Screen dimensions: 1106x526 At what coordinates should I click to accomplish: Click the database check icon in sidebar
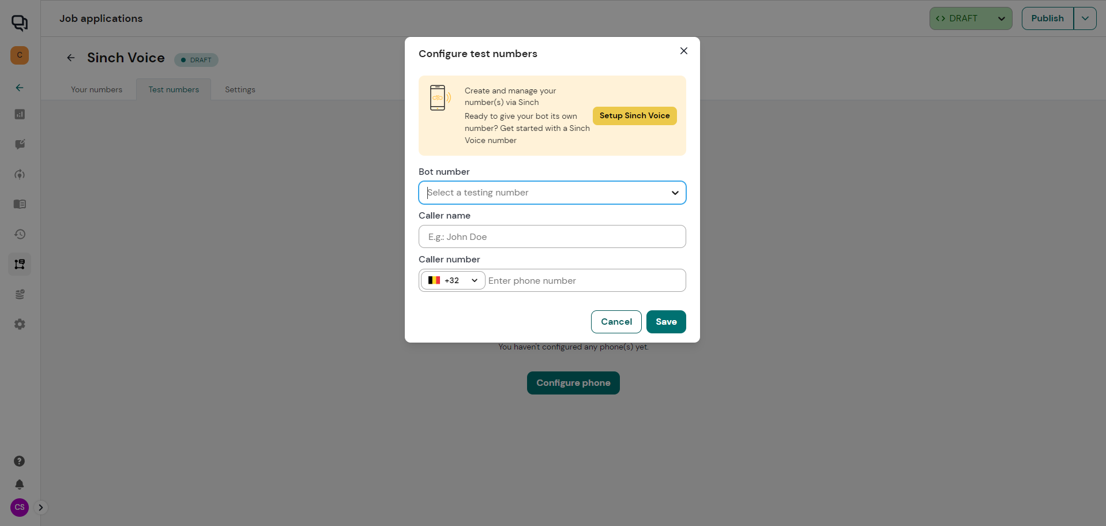tap(20, 294)
